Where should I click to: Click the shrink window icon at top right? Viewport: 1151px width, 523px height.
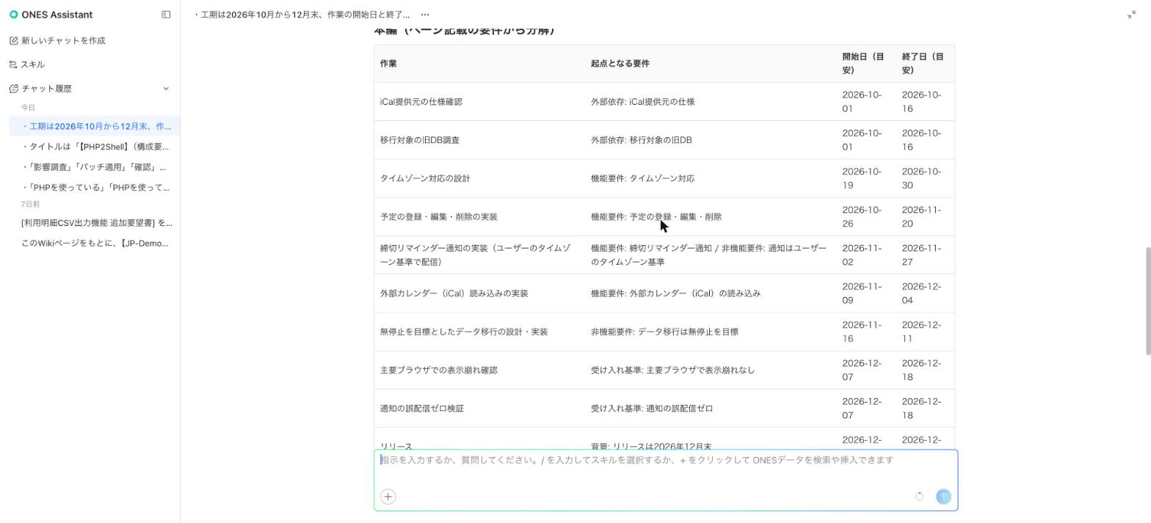tap(1131, 15)
